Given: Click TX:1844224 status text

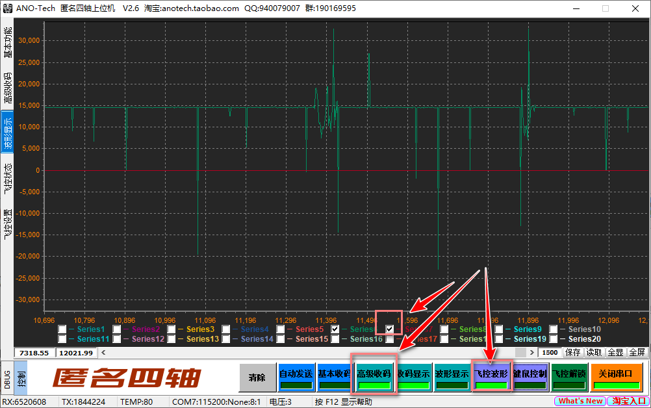Looking at the screenshot, I should coord(83,402).
